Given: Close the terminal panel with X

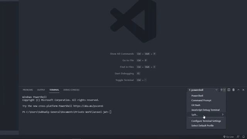Looking at the screenshot, I should point(243,90).
